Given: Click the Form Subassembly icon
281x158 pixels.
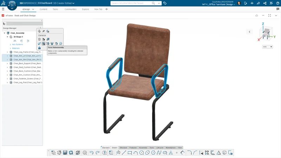Looking at the screenshot, I should [44, 44].
